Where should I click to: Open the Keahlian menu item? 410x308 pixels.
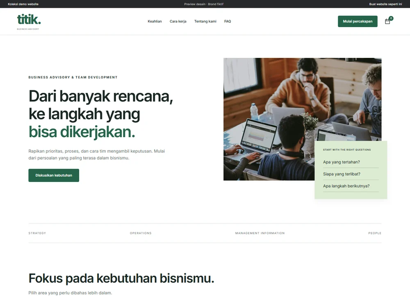(x=155, y=21)
